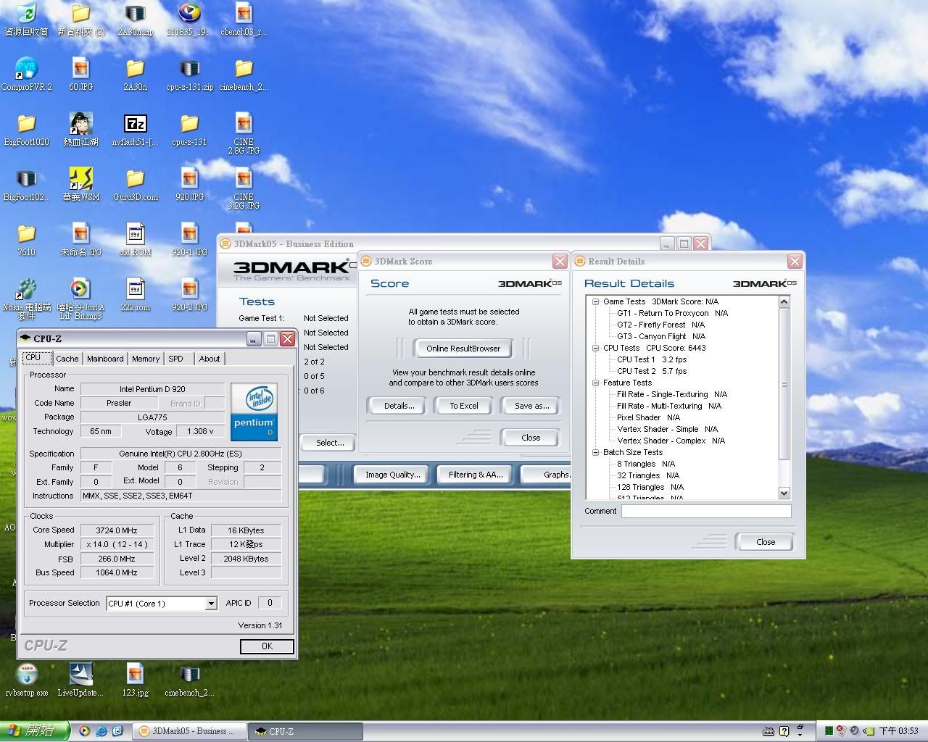Export results with To Excel button
Viewport: 928px width, 742px height.
[464, 406]
